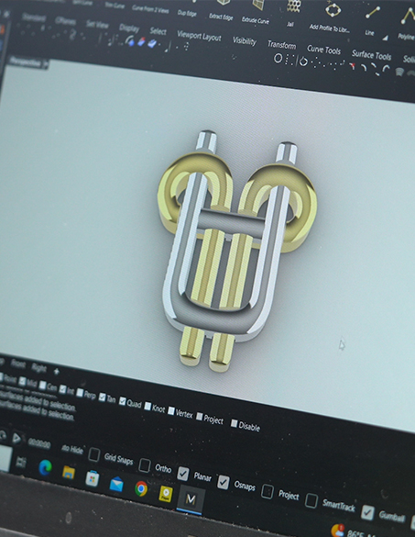Click the play button near timer

tap(16, 438)
